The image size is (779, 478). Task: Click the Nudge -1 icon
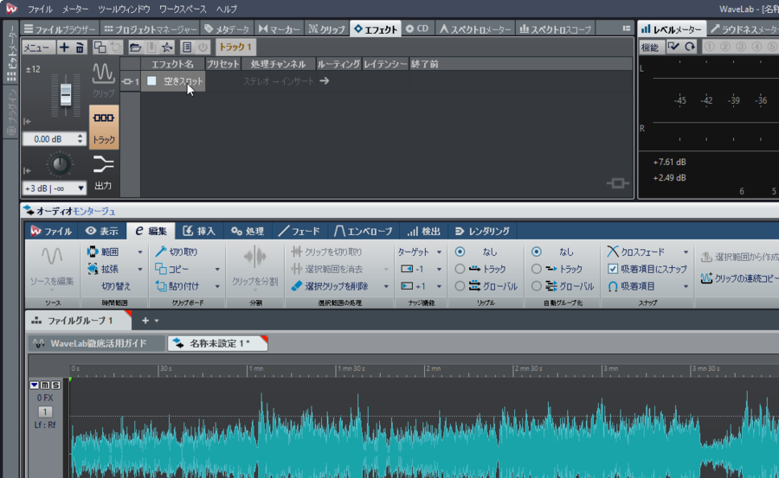[407, 269]
